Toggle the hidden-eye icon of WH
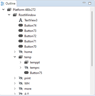Image resolution: width=95 pixels, height=96 pixels. coord(21,83)
